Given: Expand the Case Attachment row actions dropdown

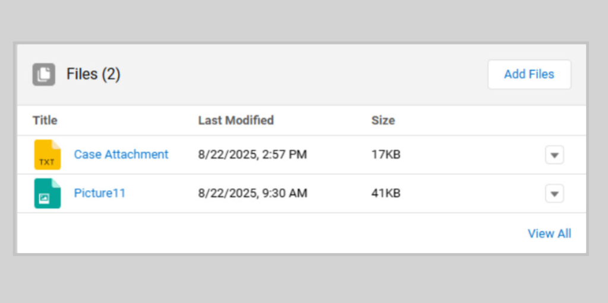Looking at the screenshot, I should pyautogui.click(x=554, y=155).
